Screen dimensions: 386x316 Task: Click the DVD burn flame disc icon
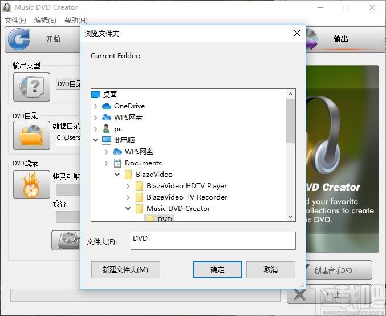[x=31, y=184]
